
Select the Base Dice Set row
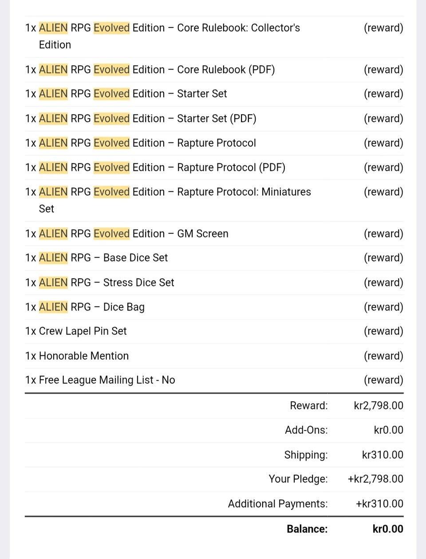[x=214, y=258]
